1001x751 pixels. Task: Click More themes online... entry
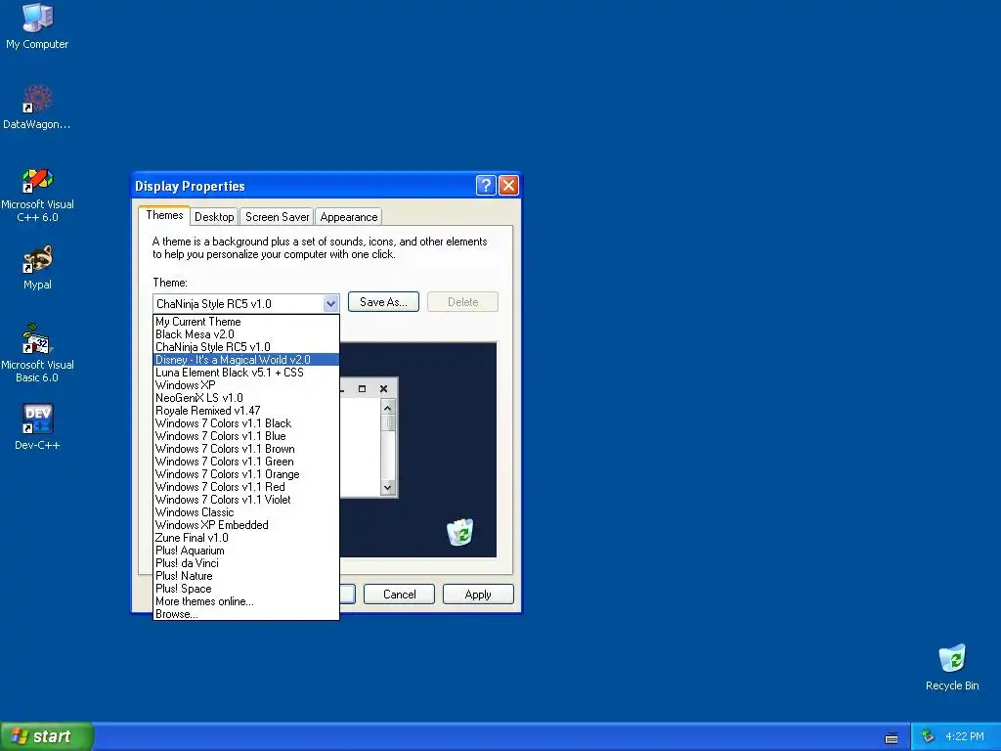coord(245,601)
